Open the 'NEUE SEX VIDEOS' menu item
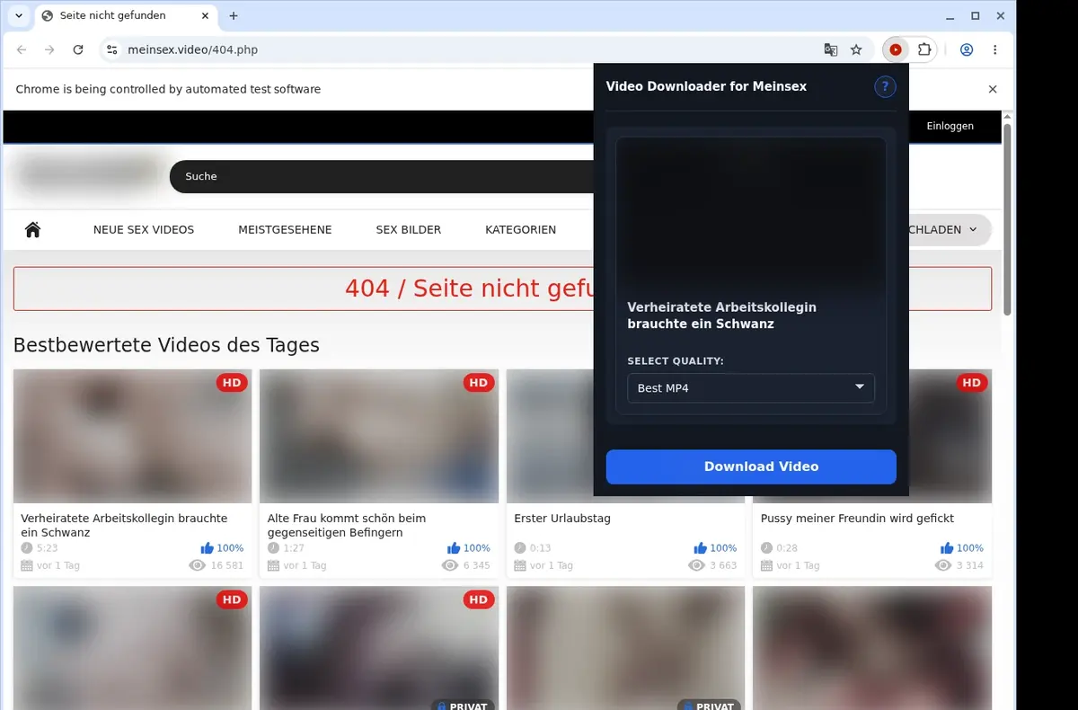Screen dimensions: 1078x710 pos(144,230)
